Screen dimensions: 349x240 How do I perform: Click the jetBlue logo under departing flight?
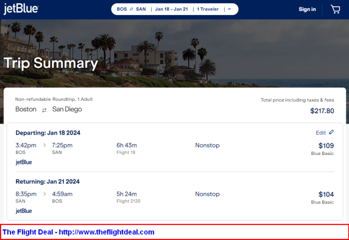coord(24,162)
